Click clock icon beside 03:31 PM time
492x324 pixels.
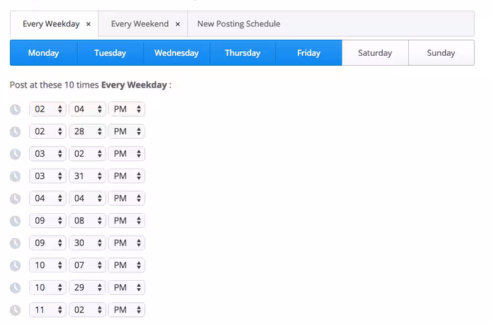[15, 176]
